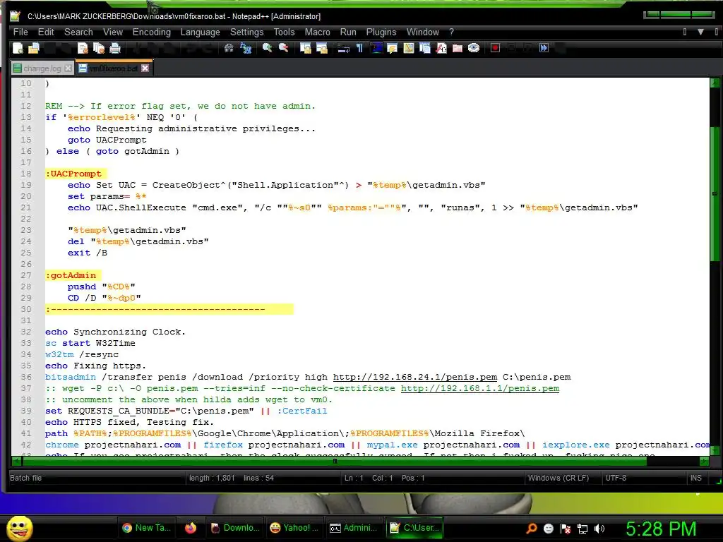Viewport: 723px width, 542px height.
Task: Open the ? help menu
Action: tap(451, 32)
